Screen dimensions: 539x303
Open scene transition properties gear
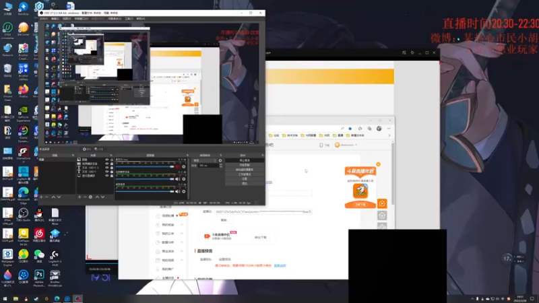(x=220, y=160)
